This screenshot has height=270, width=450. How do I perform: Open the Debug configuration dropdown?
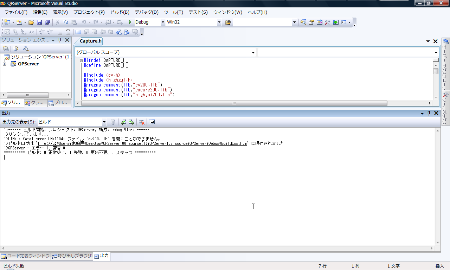point(162,22)
